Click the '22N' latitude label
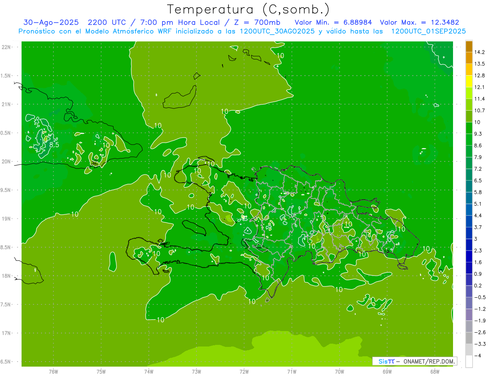This screenshot has height=377, width=488. (7, 47)
